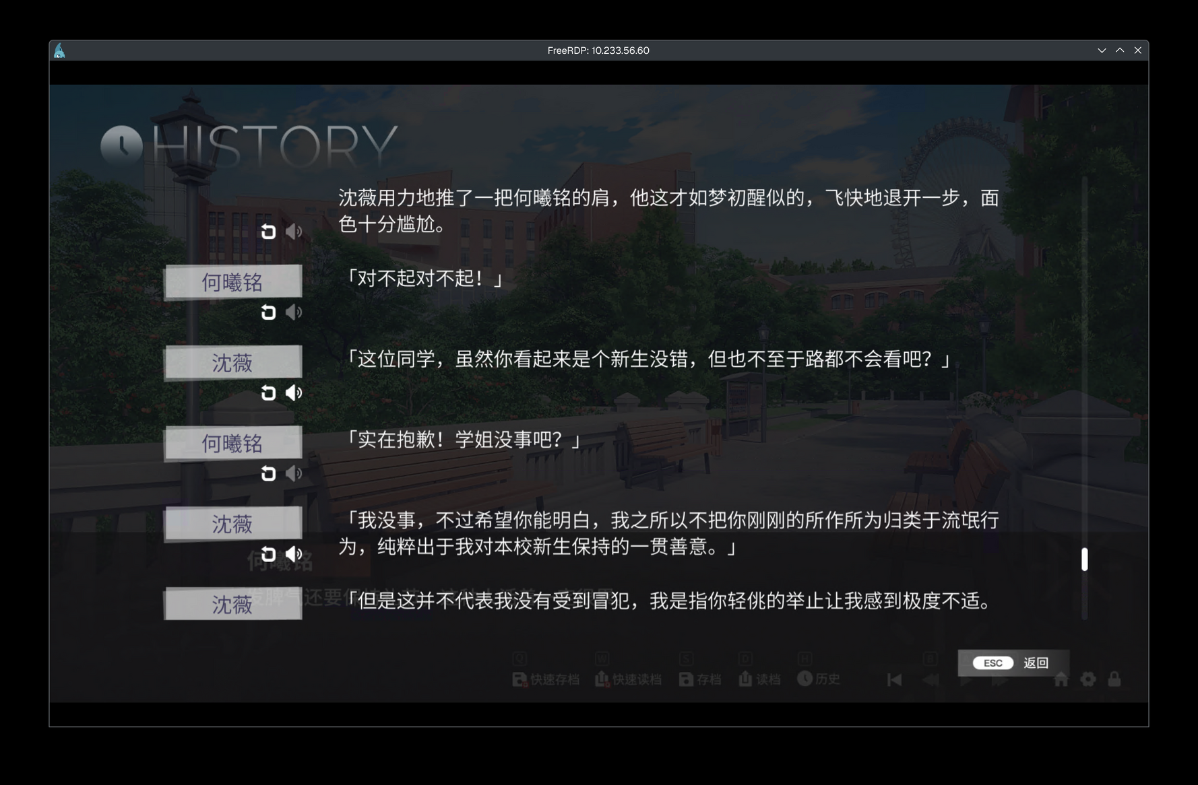Jump back to the narration line about 沈薇 pushing 何曦铭
The image size is (1198, 785).
(x=268, y=232)
